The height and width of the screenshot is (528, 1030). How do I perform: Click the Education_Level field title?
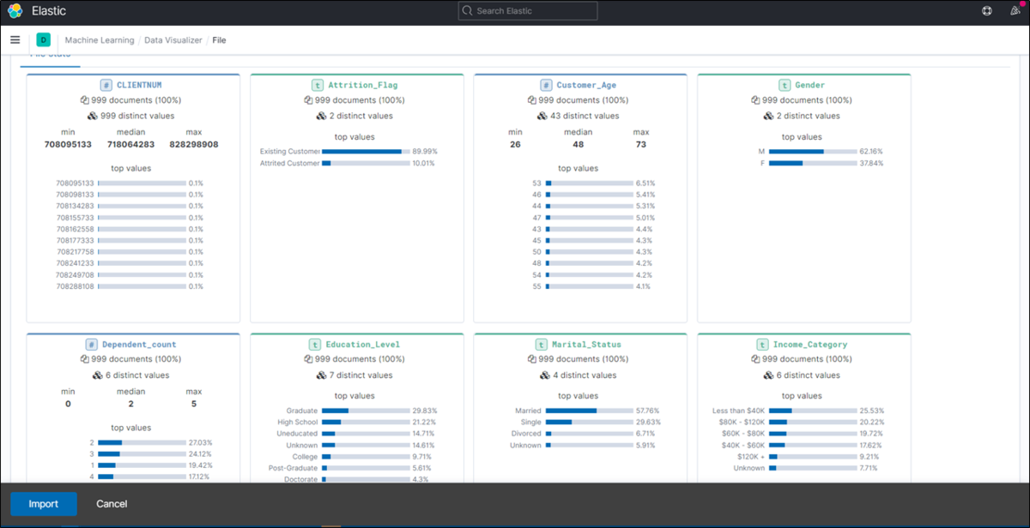pyautogui.click(x=362, y=345)
